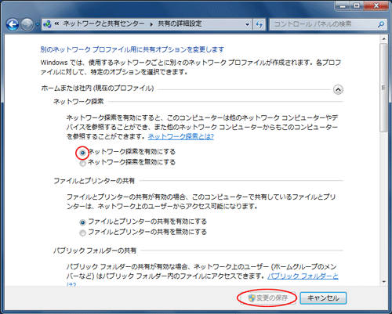Viewport: 392px width, 314px height.
Task: Click ネットワークと共有センター breadcrumb
Action: 103,23
